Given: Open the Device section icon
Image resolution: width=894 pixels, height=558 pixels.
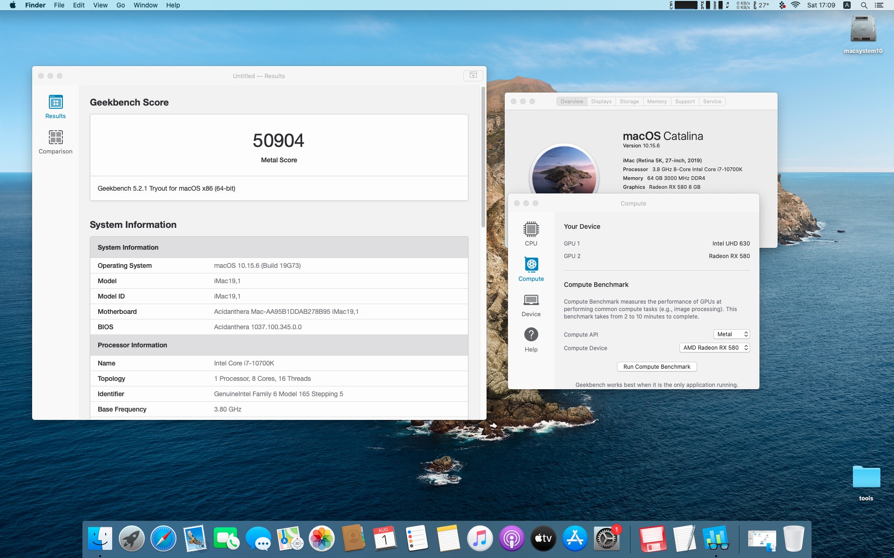Looking at the screenshot, I should [x=531, y=305].
